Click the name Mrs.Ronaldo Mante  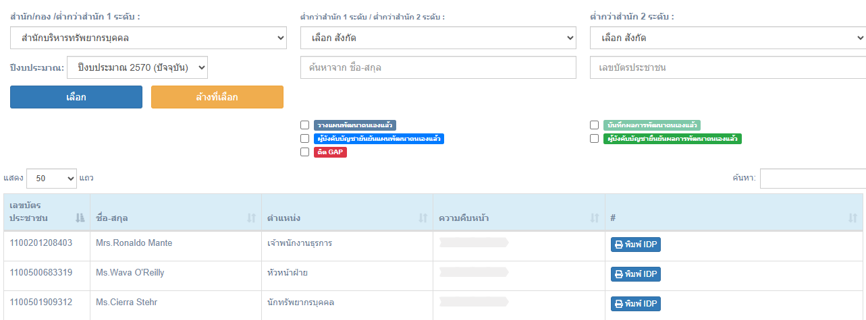[x=134, y=243]
